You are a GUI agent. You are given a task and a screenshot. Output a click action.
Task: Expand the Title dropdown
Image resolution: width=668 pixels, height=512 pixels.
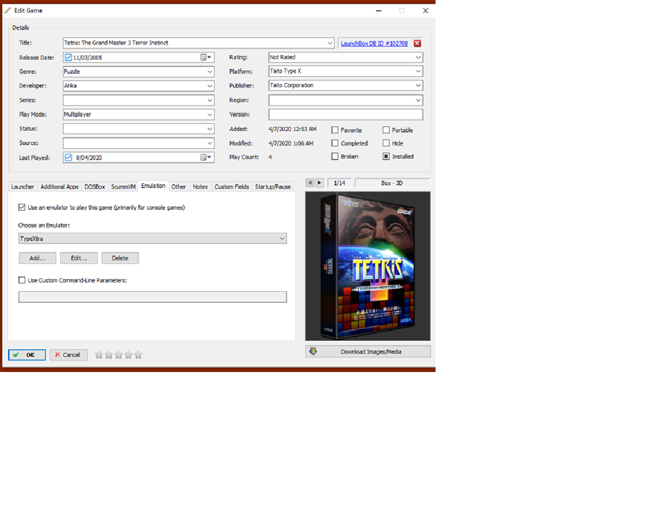(x=330, y=43)
